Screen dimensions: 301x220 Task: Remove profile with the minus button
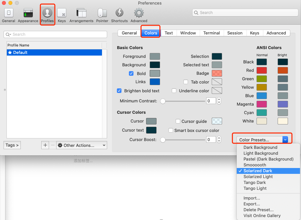click(x=53, y=145)
